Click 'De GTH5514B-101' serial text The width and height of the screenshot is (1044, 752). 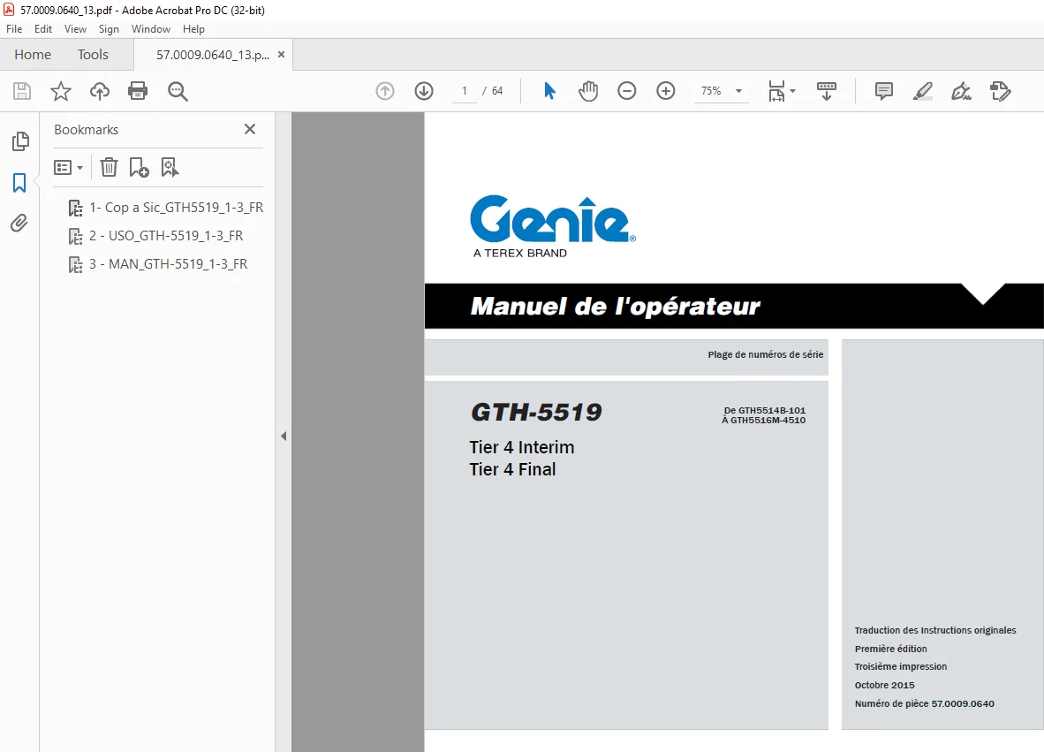point(764,410)
